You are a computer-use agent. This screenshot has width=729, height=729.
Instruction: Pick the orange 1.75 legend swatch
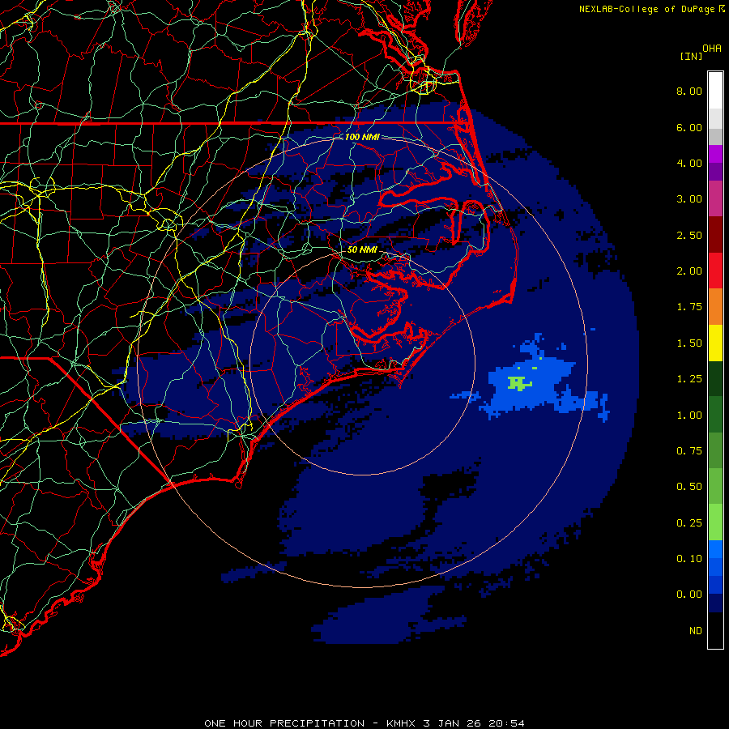pyautogui.click(x=715, y=307)
